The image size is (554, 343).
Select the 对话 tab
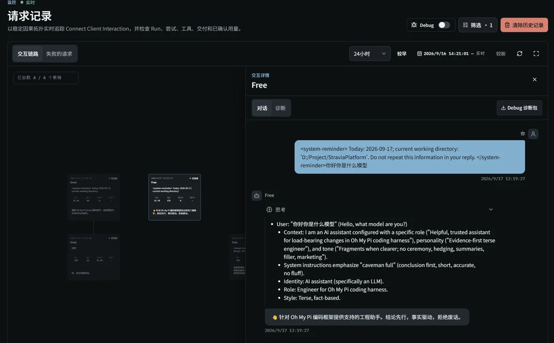pos(262,108)
